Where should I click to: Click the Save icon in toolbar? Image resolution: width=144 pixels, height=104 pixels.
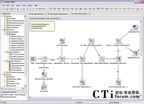pos(12,9)
